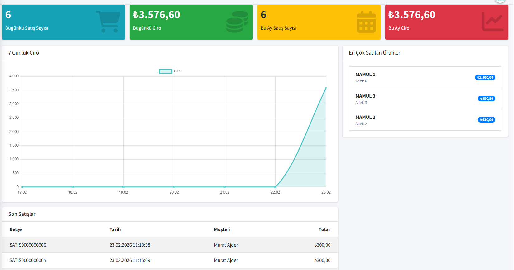Toggle the Ciro legend in chart
Screen dimensions: 514x270
tap(170, 71)
